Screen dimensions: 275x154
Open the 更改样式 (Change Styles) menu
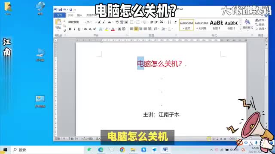pyautogui.click(x=247, y=24)
